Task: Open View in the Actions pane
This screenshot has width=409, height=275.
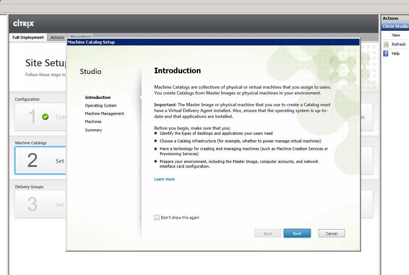Action: tap(396, 35)
